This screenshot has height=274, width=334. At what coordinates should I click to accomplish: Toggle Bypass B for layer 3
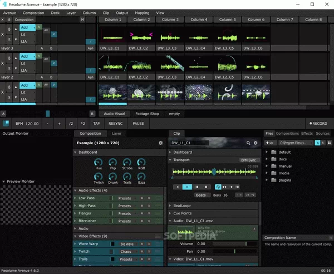click(9, 29)
